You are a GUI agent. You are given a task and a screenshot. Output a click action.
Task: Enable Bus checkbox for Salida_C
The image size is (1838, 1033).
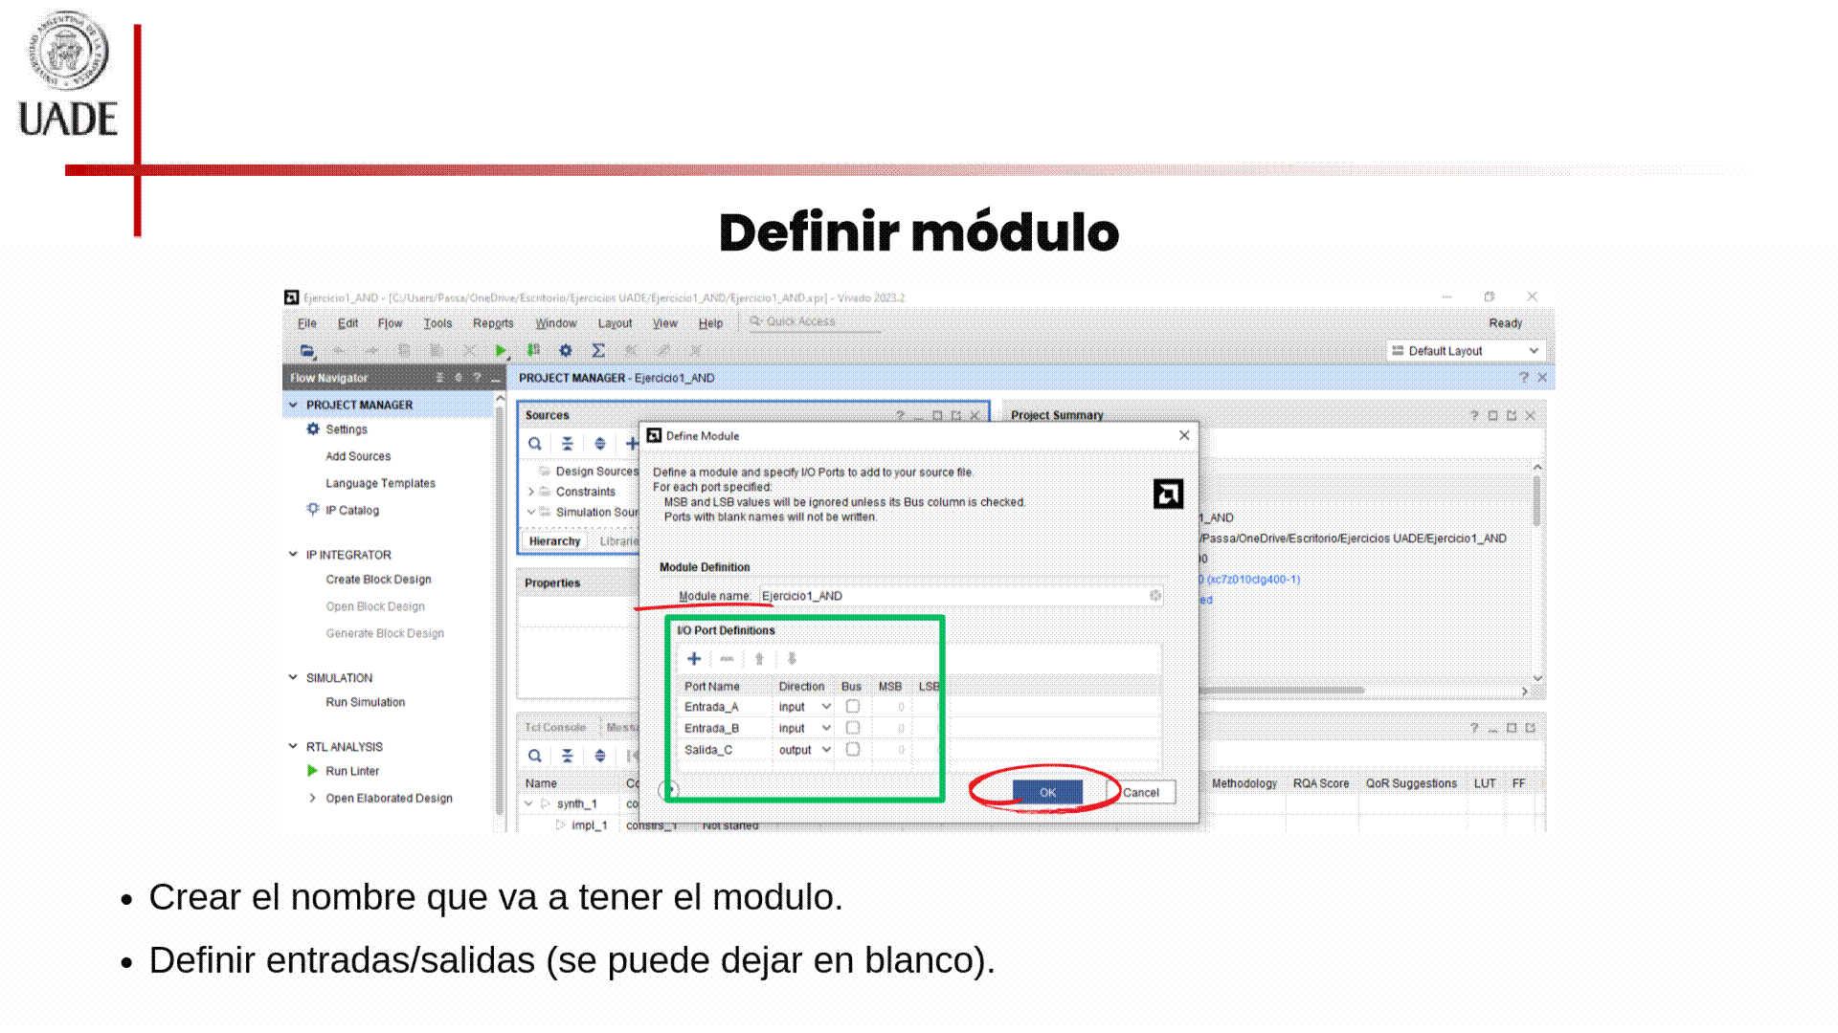[853, 750]
